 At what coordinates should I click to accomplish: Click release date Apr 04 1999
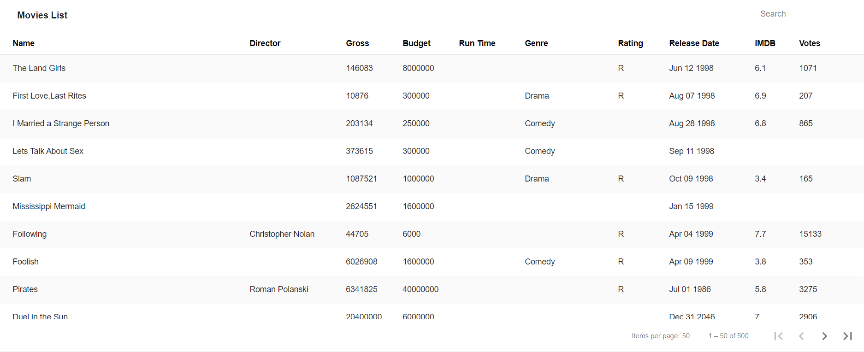691,234
